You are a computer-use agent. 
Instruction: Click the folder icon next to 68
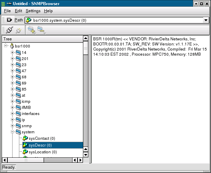[x=18, y=77]
